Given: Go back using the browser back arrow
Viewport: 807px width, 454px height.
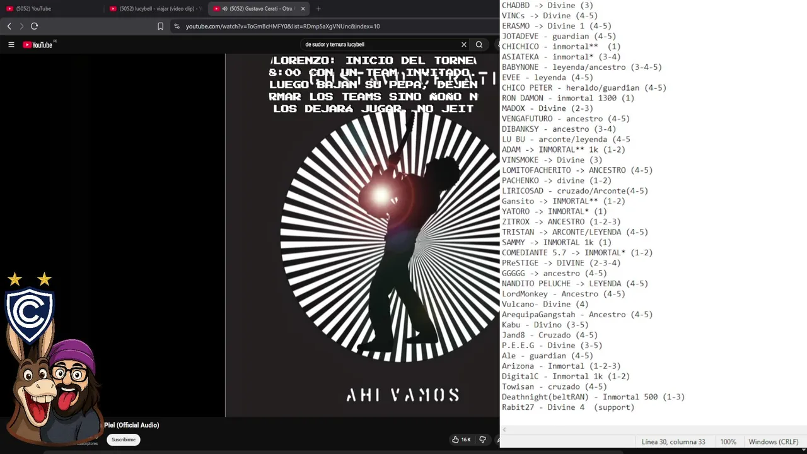Looking at the screenshot, I should click(9, 26).
